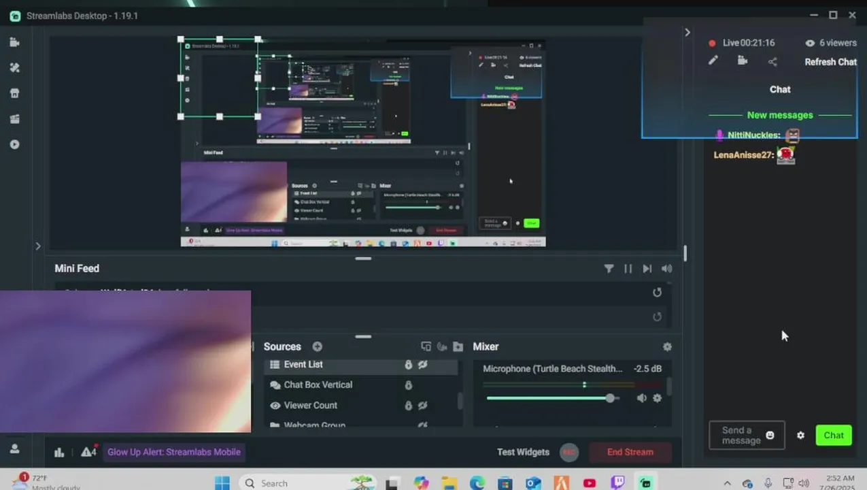Toggle lock on the Viewer Count source
867x490 pixels.
408,406
